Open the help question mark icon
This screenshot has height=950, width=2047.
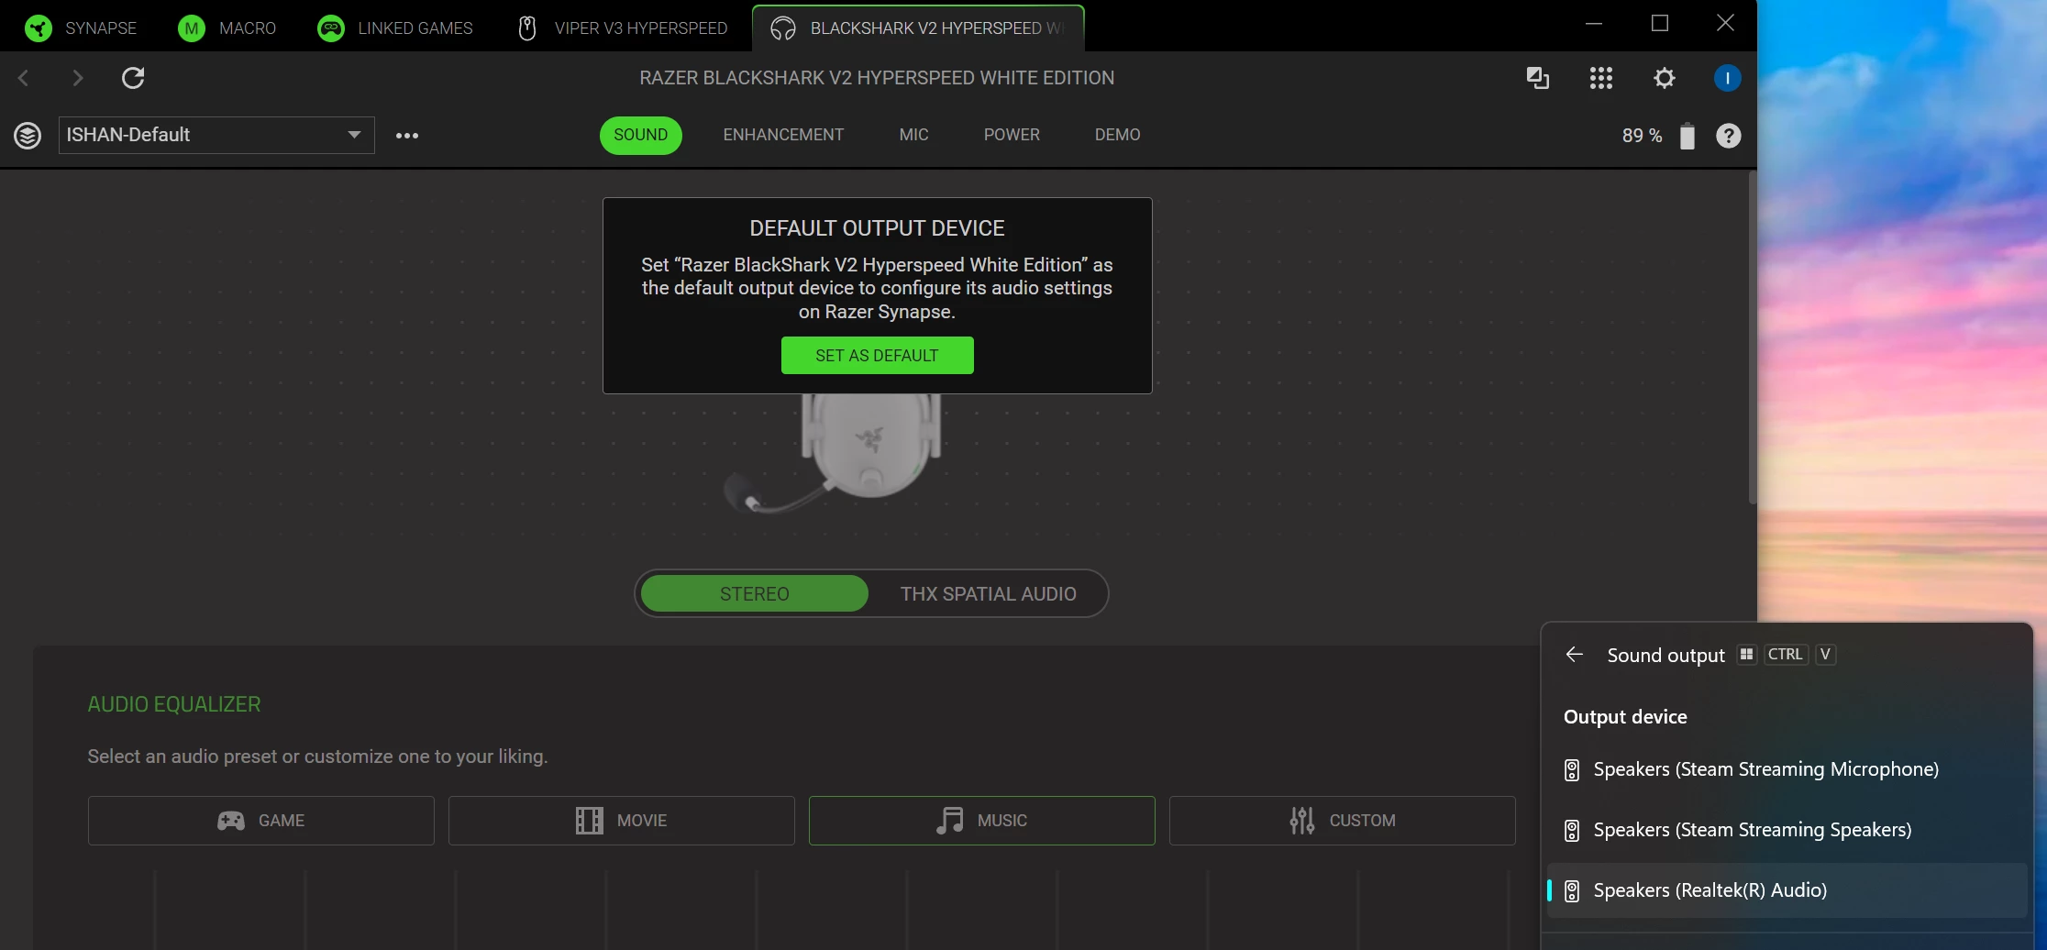[x=1729, y=136]
